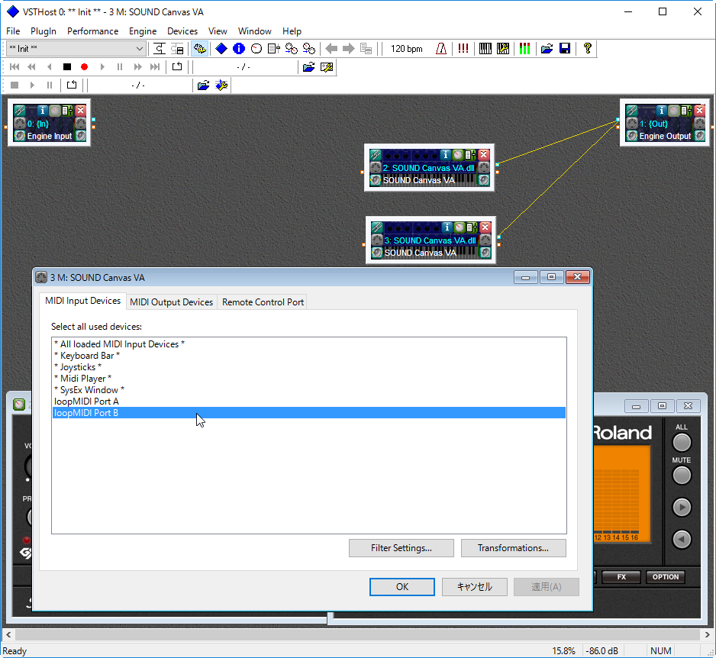Toggle the loop icon in the record-button toolbar row
This screenshot has width=716, height=658.
coord(177,66)
